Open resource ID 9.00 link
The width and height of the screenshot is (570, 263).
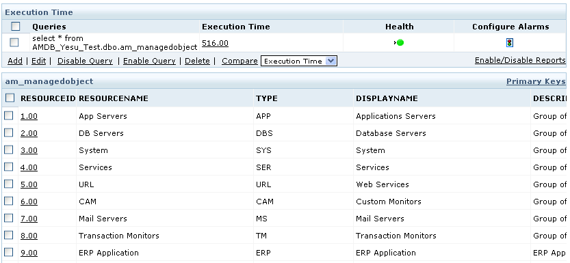pyautogui.click(x=29, y=253)
